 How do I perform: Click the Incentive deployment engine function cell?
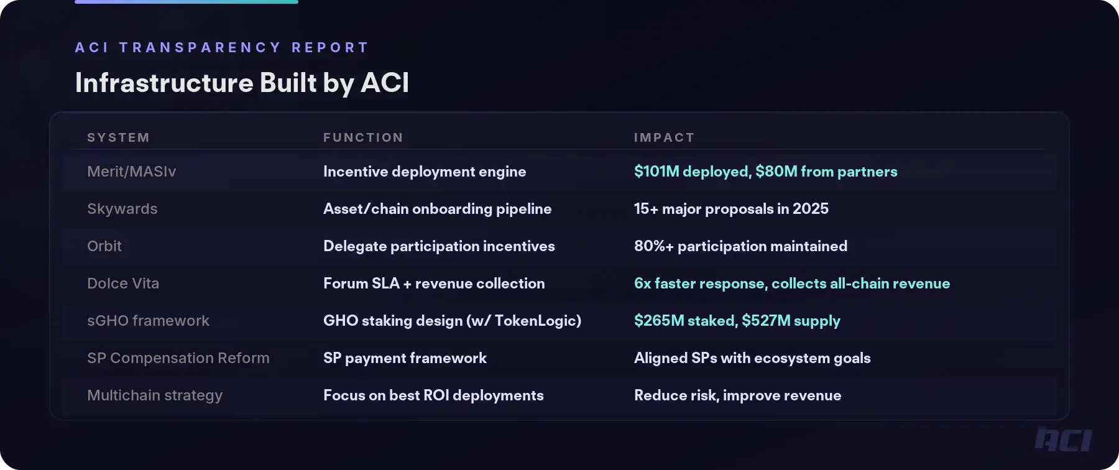point(425,172)
